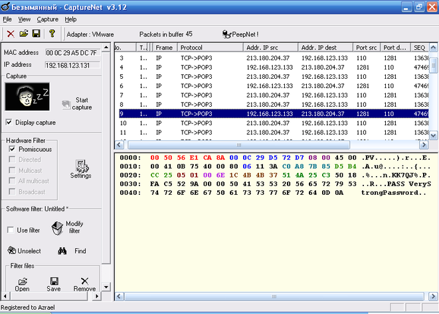
Task: Uncheck the Promiscuous hardware filter
Action: click(x=13, y=150)
